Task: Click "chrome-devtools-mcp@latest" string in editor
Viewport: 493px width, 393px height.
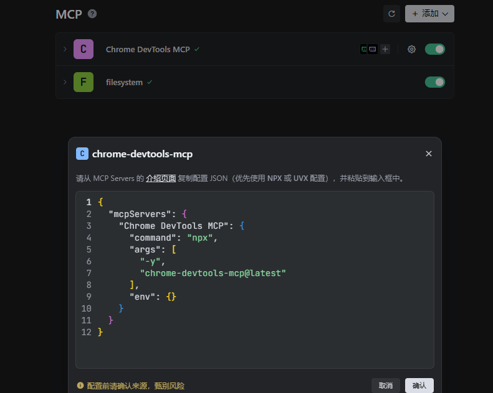Action: click(213, 273)
